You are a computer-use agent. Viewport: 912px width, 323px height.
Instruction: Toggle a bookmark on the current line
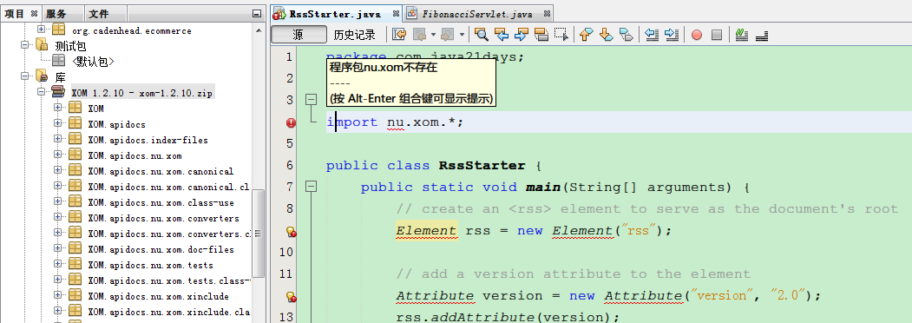(627, 35)
